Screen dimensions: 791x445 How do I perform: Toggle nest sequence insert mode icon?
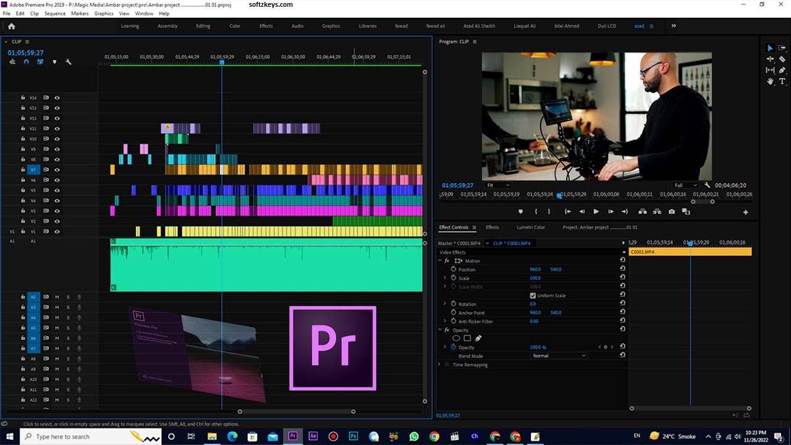pos(12,62)
